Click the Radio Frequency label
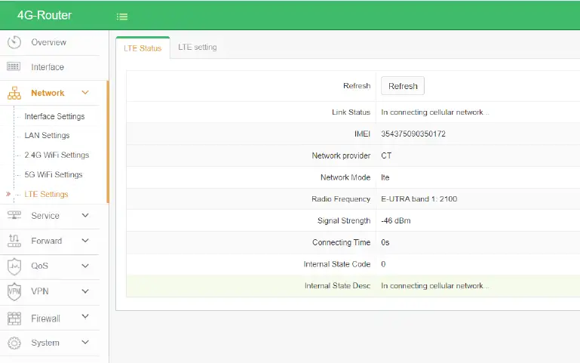Image resolution: width=580 pixels, height=363 pixels. [341, 199]
